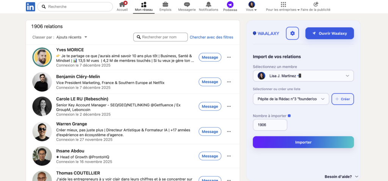Screen dimensions: 388x181
Task: Expand the Pour les entreprises menu
Action: pos(283,6)
